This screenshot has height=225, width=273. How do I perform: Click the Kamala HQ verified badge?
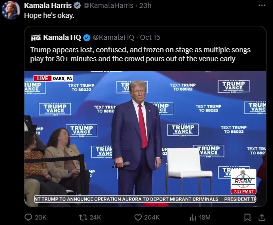[x=87, y=38]
